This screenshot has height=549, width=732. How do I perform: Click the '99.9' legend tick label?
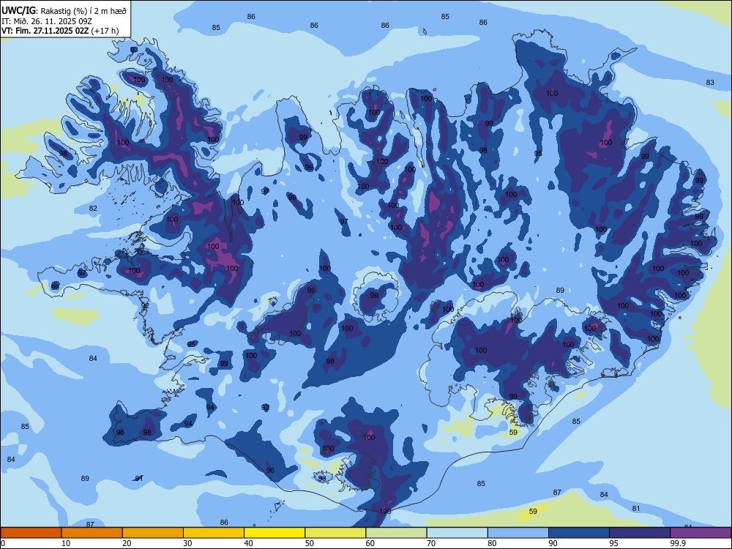pyautogui.click(x=677, y=543)
